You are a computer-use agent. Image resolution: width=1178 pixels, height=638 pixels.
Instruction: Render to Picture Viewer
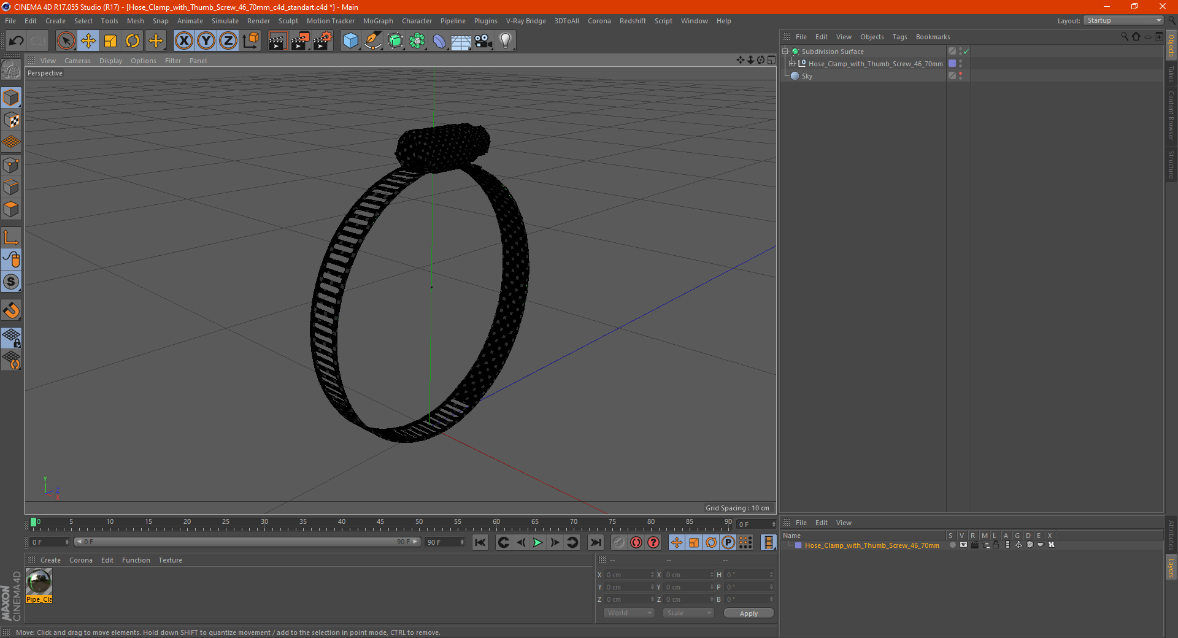click(x=300, y=41)
